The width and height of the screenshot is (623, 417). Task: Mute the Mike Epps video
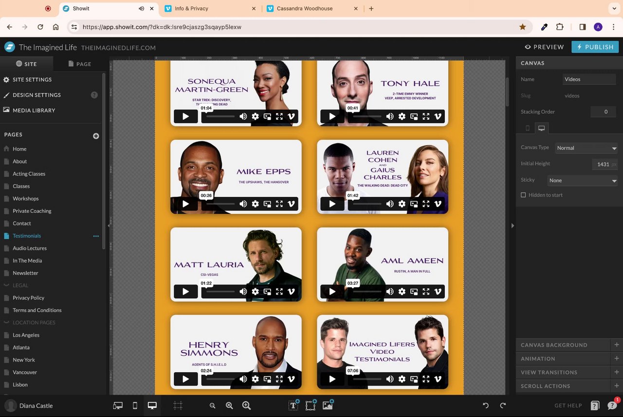tap(243, 204)
